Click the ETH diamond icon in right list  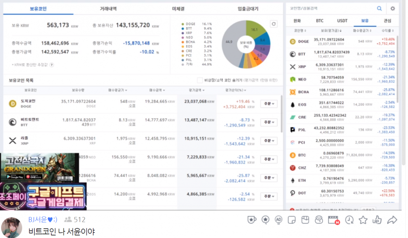(x=293, y=181)
